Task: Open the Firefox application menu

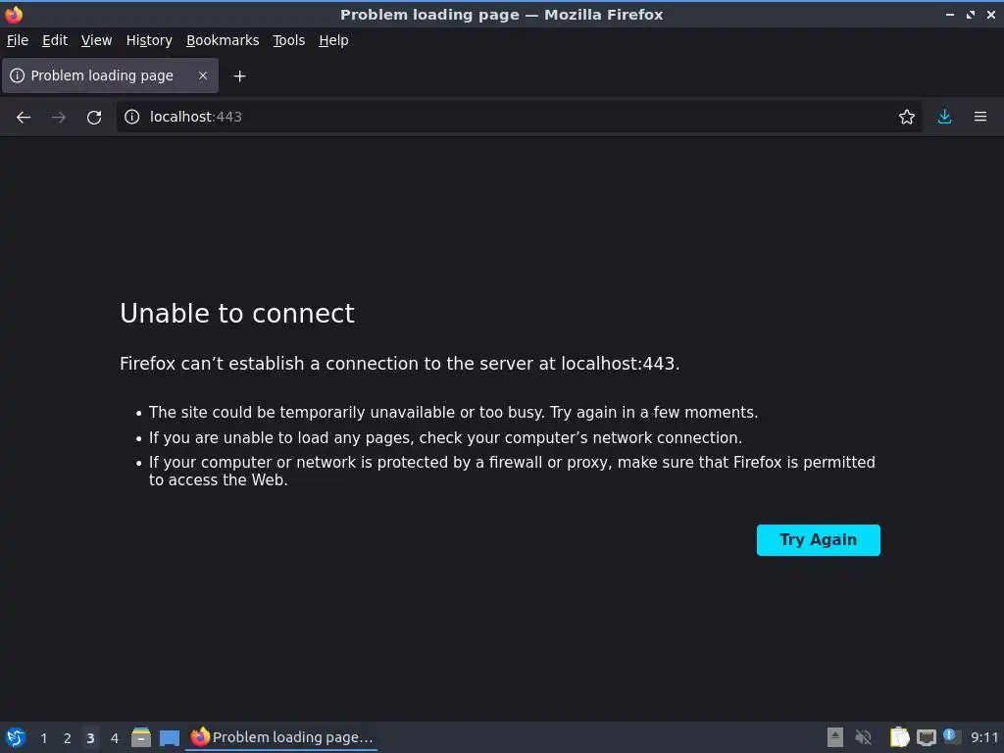Action: (x=980, y=117)
